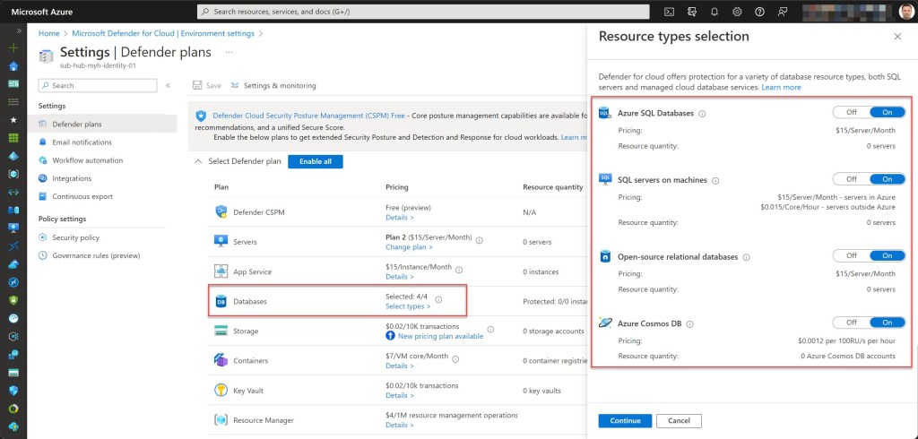Image resolution: width=918 pixels, height=439 pixels.
Task: Click the help question mark icon
Action: click(x=759, y=12)
